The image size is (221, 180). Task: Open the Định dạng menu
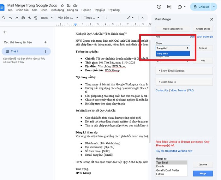click(57, 10)
